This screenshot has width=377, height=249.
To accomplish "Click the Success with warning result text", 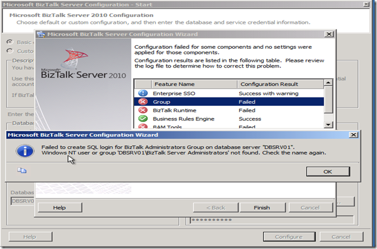I will tap(269, 93).
